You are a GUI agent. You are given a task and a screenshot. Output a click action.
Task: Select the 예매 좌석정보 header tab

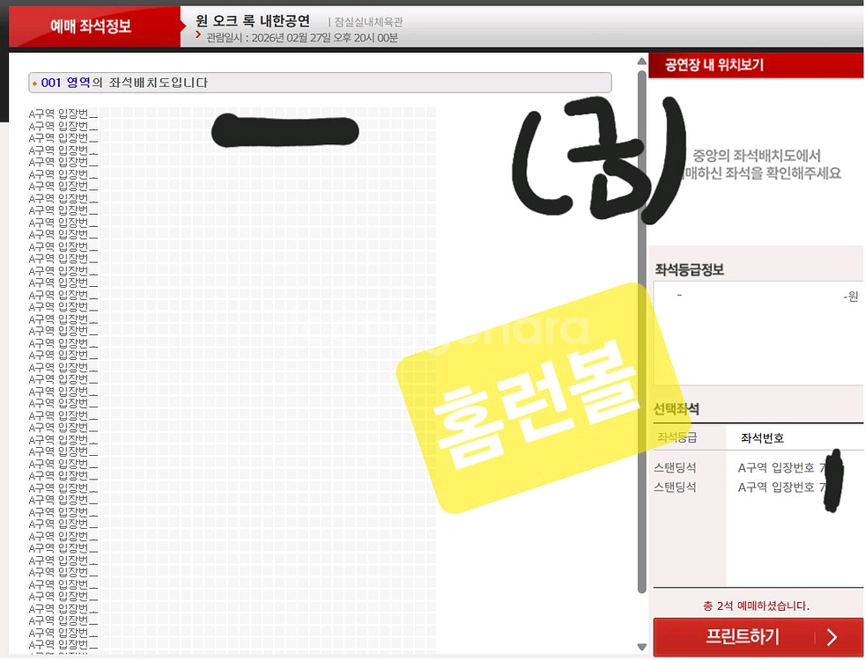pyautogui.click(x=91, y=26)
